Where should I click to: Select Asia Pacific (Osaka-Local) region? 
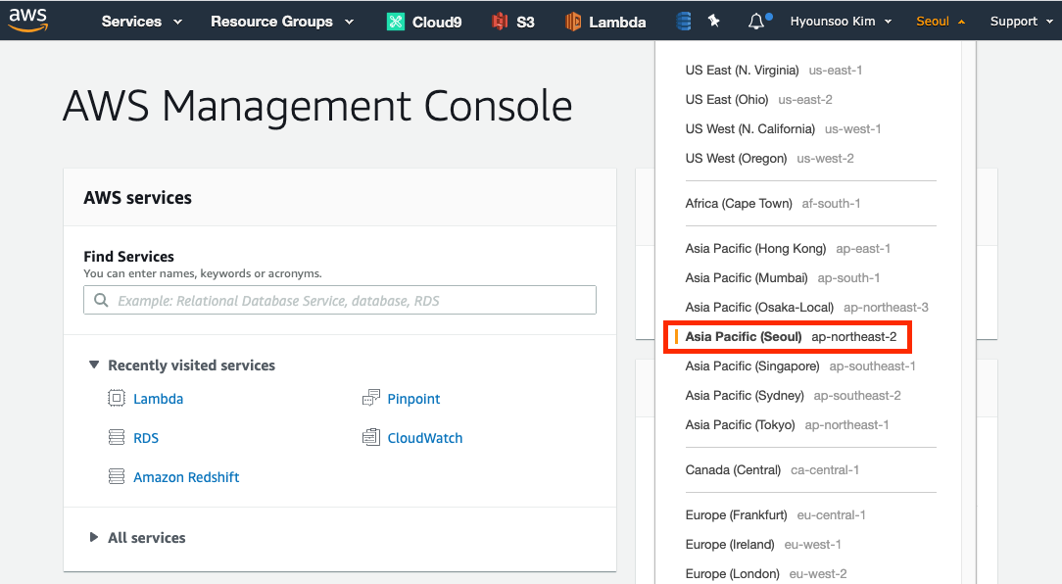click(806, 308)
